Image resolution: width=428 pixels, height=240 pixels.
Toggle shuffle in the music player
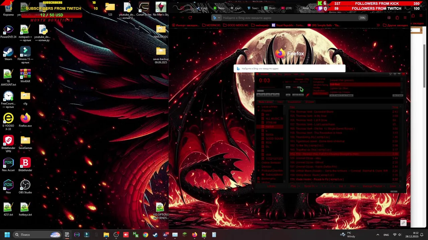click(296, 95)
